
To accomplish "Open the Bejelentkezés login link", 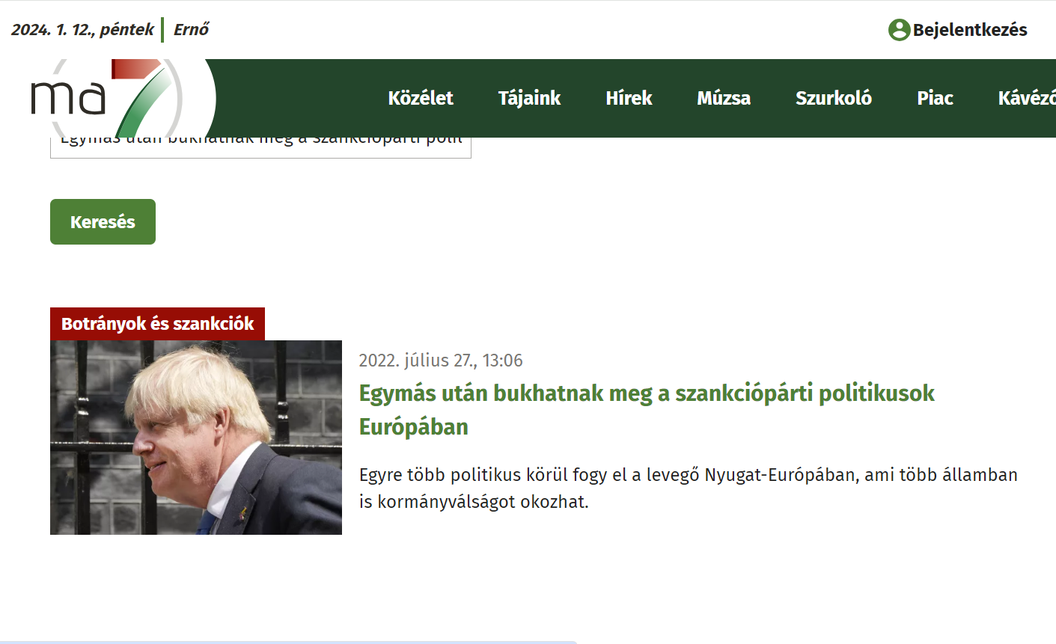I will [969, 30].
